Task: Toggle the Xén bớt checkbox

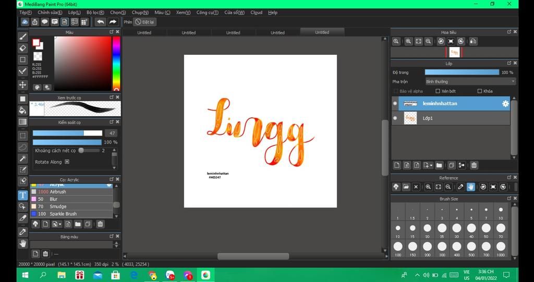Action: coord(438,91)
